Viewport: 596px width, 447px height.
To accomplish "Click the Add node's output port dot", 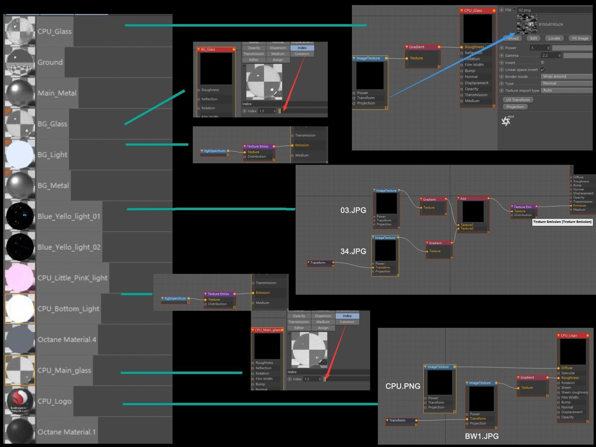I will (x=488, y=198).
